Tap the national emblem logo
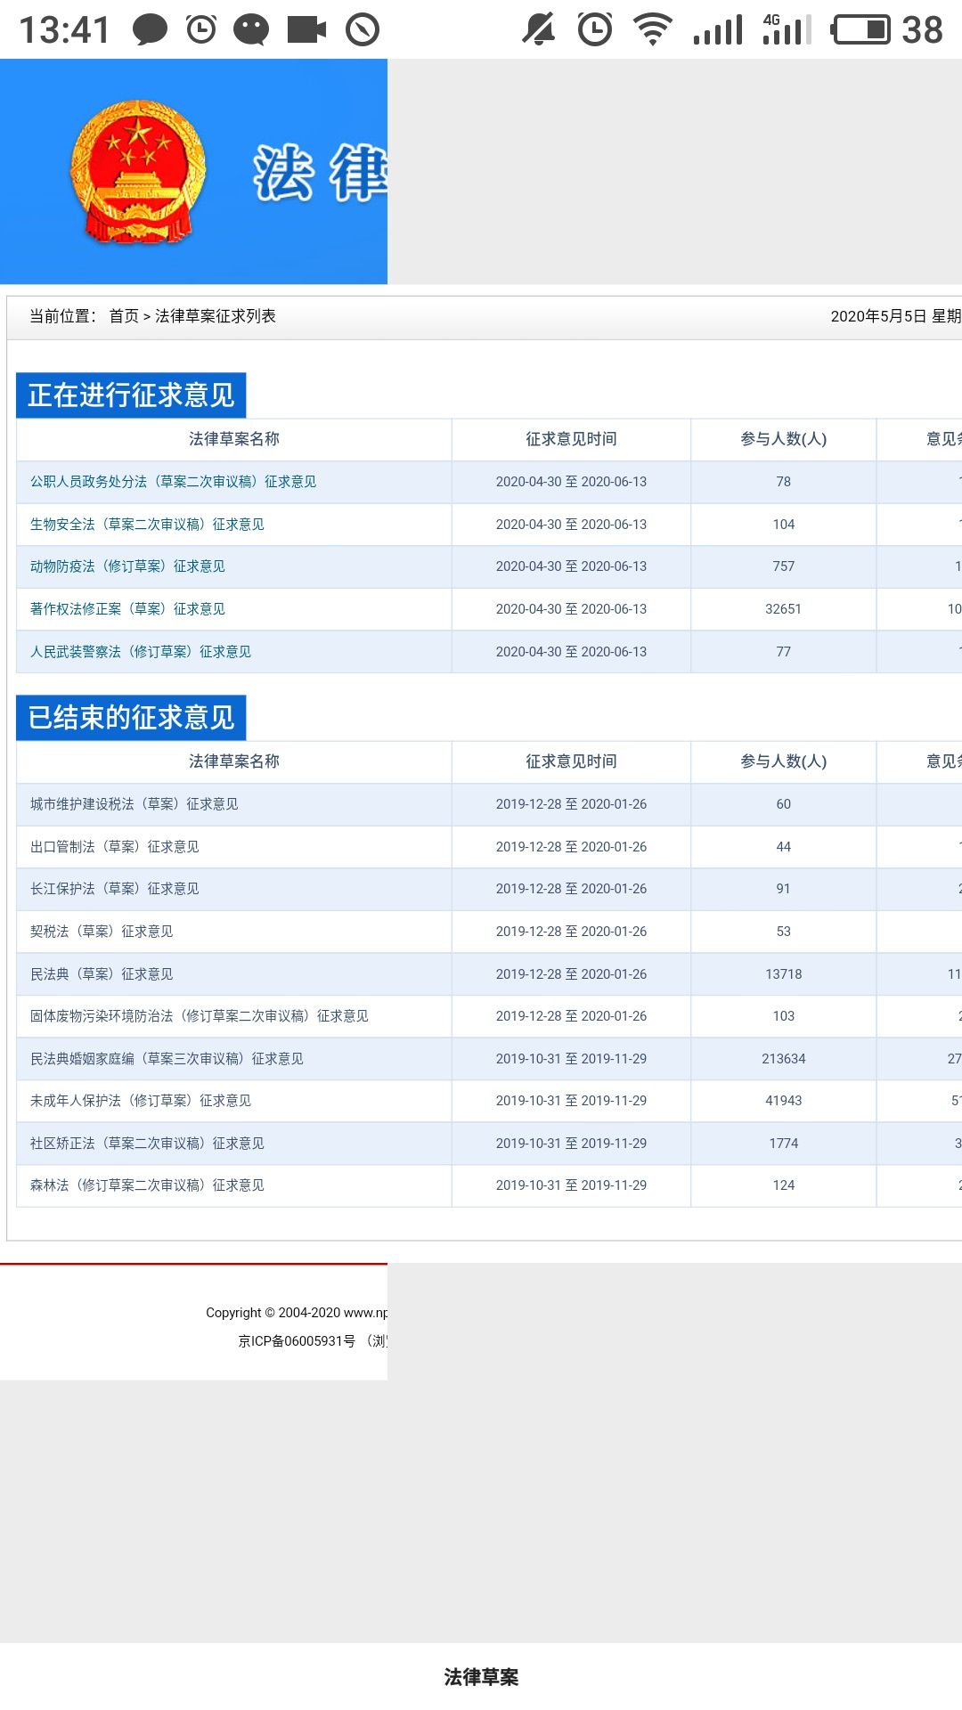This screenshot has height=1710, width=962. tap(138, 171)
